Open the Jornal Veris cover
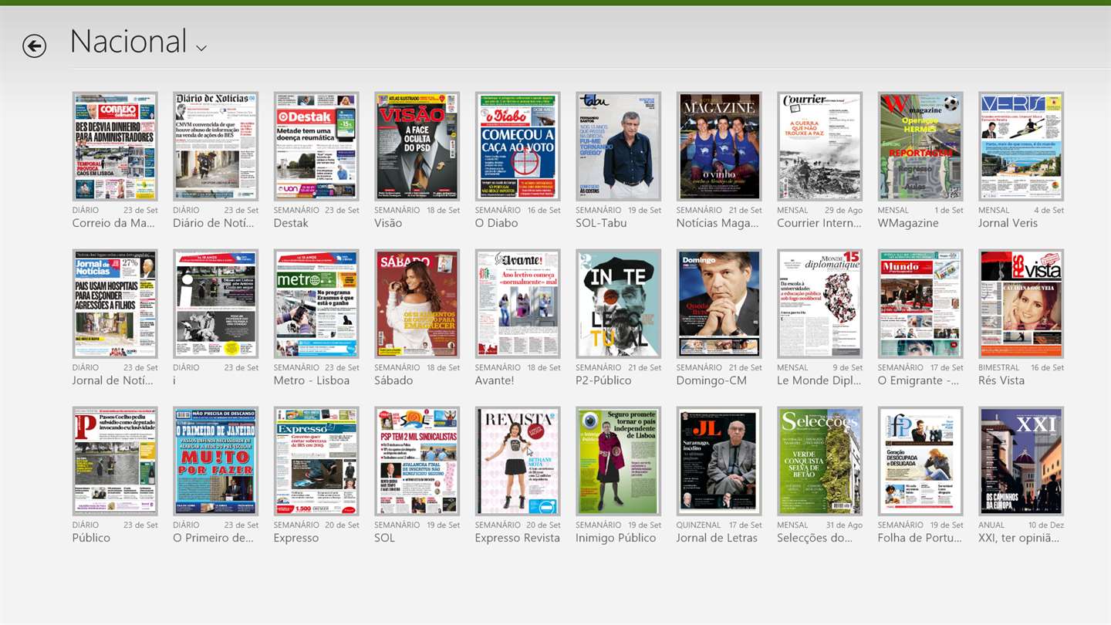Image resolution: width=1111 pixels, height=625 pixels. (1021, 147)
